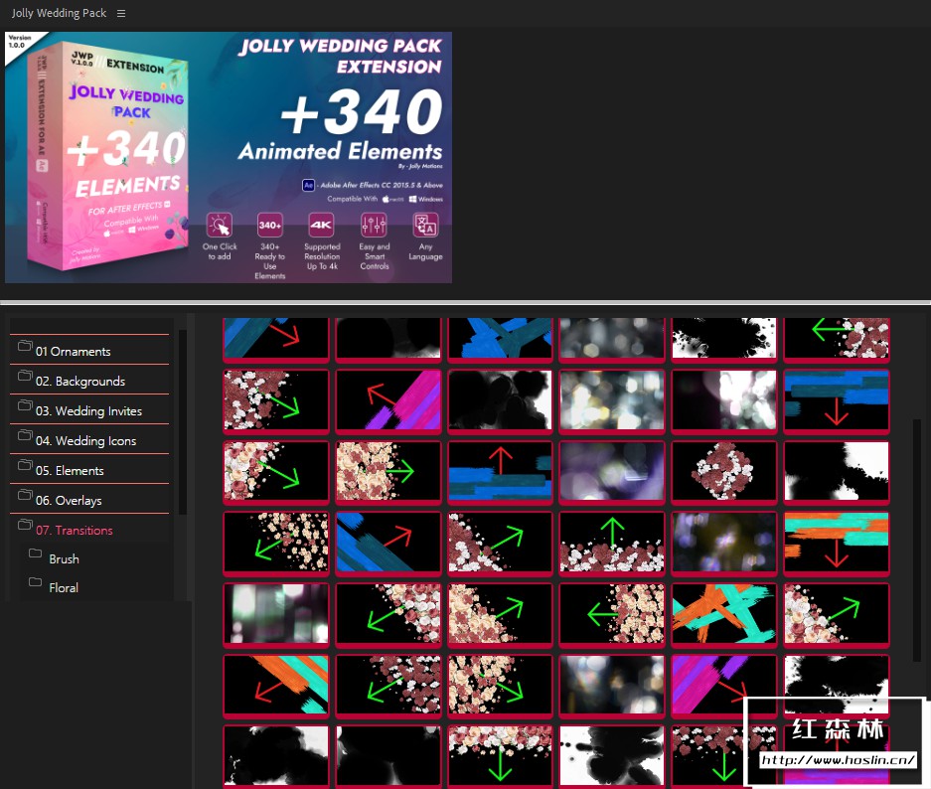The image size is (931, 789).
Task: Pick the blue crossed brush strokes transition
Action: (x=500, y=339)
